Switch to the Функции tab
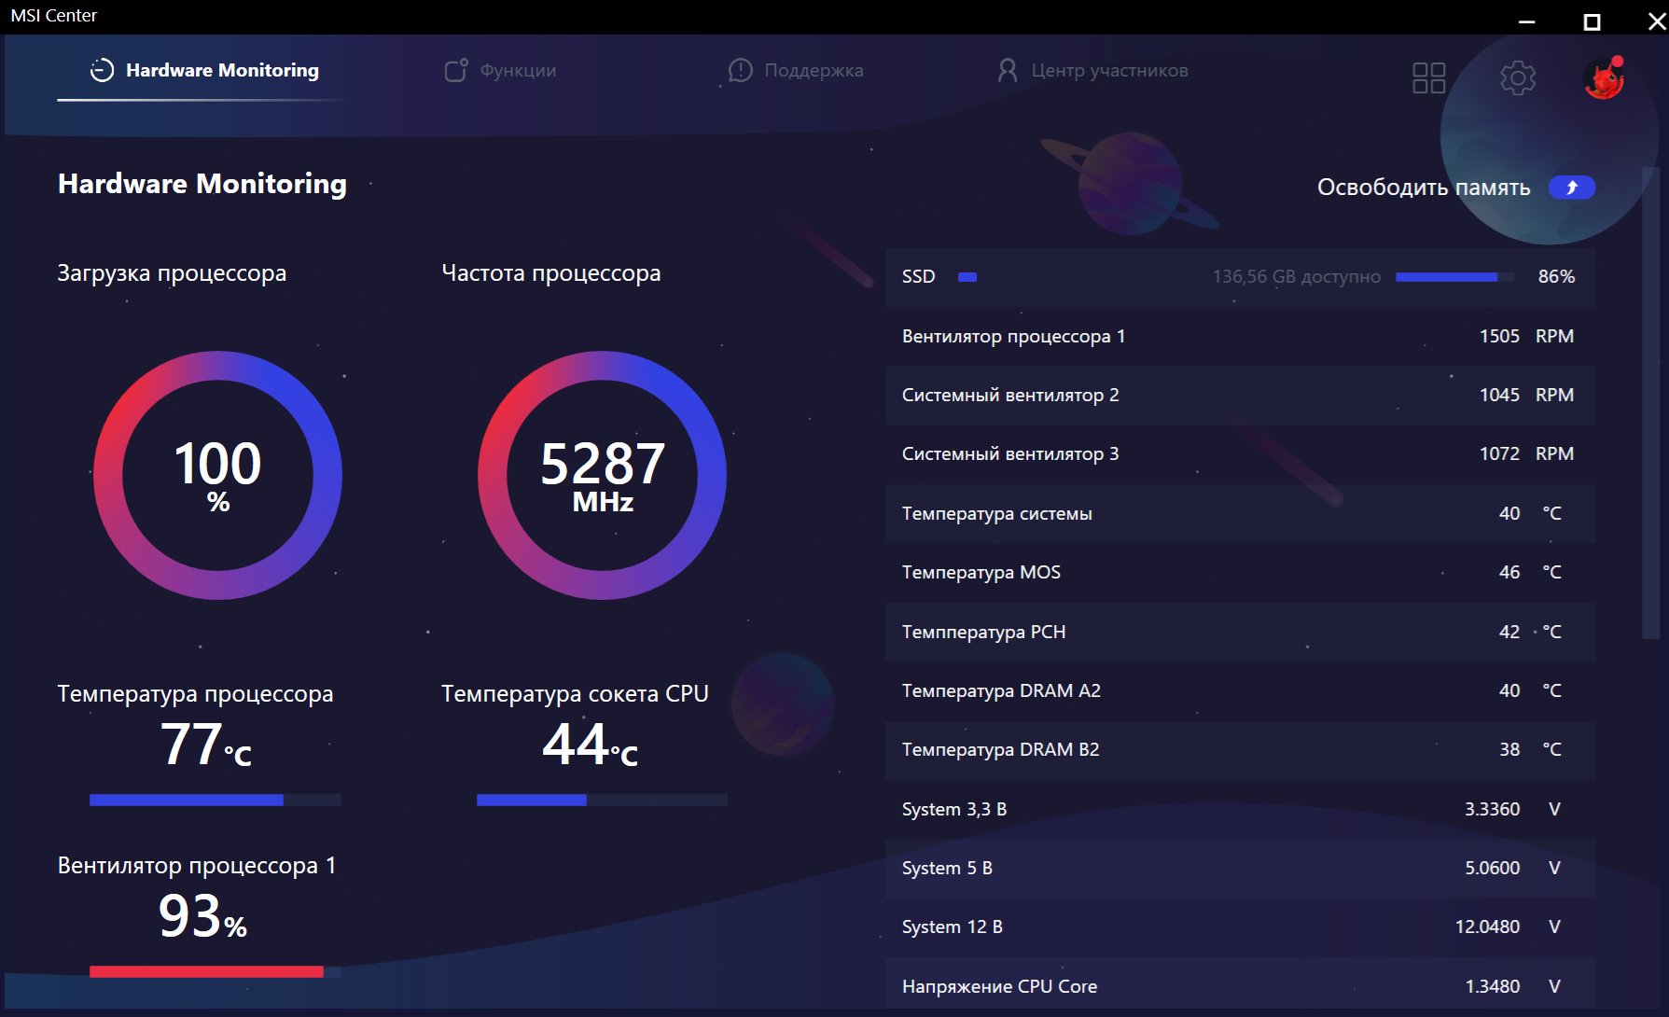 click(501, 70)
